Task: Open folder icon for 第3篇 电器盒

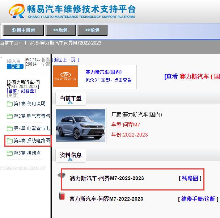Action: [x=10, y=129]
